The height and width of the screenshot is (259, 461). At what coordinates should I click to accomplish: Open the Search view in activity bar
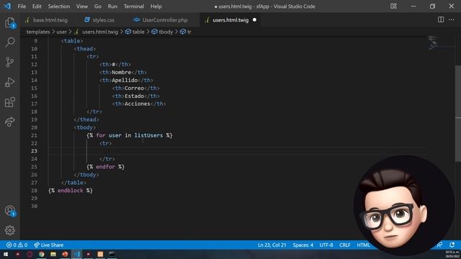10,42
